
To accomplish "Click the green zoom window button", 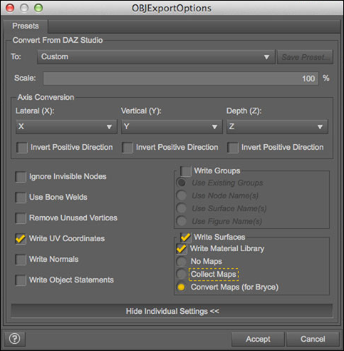I will 38,8.
